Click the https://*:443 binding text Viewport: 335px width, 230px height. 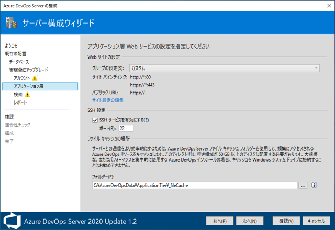point(142,85)
